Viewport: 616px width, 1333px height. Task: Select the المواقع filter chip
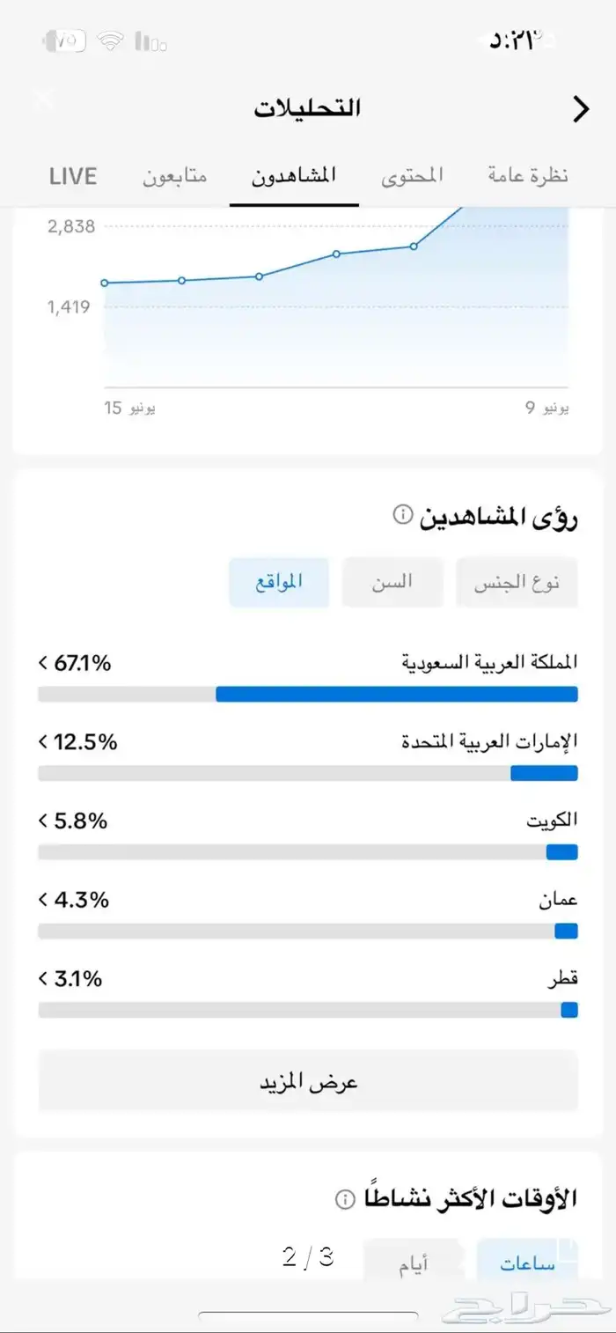(279, 583)
